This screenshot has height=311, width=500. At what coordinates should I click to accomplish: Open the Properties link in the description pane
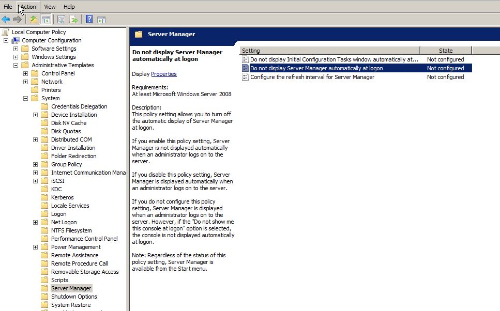tap(163, 74)
